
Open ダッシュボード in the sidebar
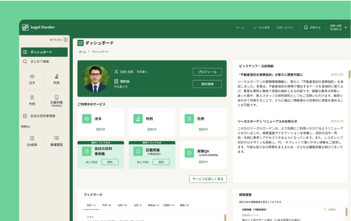point(44,52)
